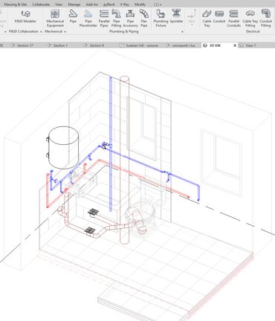The image size is (275, 321).
Task: Select the Parallel Pipes tool
Action: coord(104,19)
